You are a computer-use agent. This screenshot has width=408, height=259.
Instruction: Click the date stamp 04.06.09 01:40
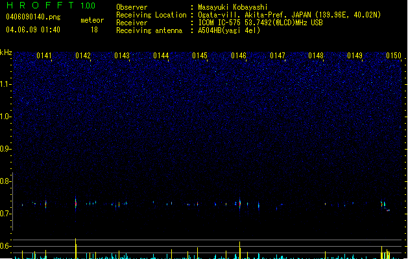(33, 30)
